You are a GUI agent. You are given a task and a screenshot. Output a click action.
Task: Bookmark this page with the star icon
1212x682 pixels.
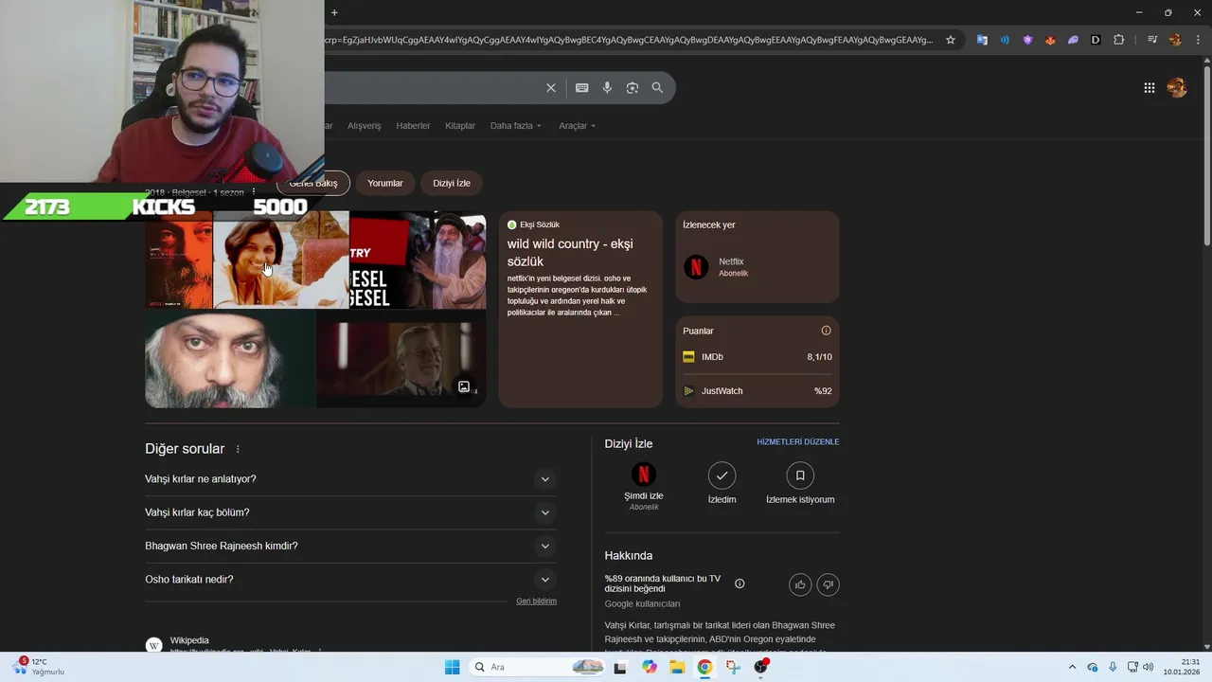click(951, 40)
